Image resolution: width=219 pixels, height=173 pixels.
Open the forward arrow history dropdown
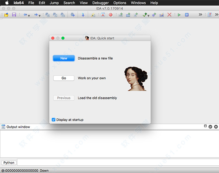point(40,16)
